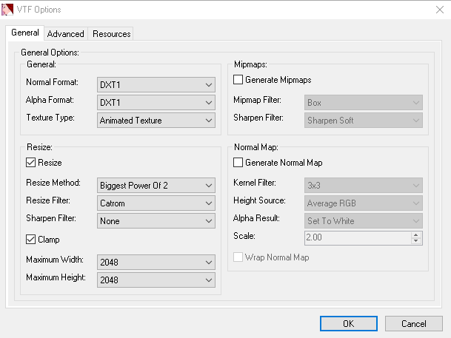Open the Maximum Height dropdown
The height and width of the screenshot is (338, 451).
[156, 280]
